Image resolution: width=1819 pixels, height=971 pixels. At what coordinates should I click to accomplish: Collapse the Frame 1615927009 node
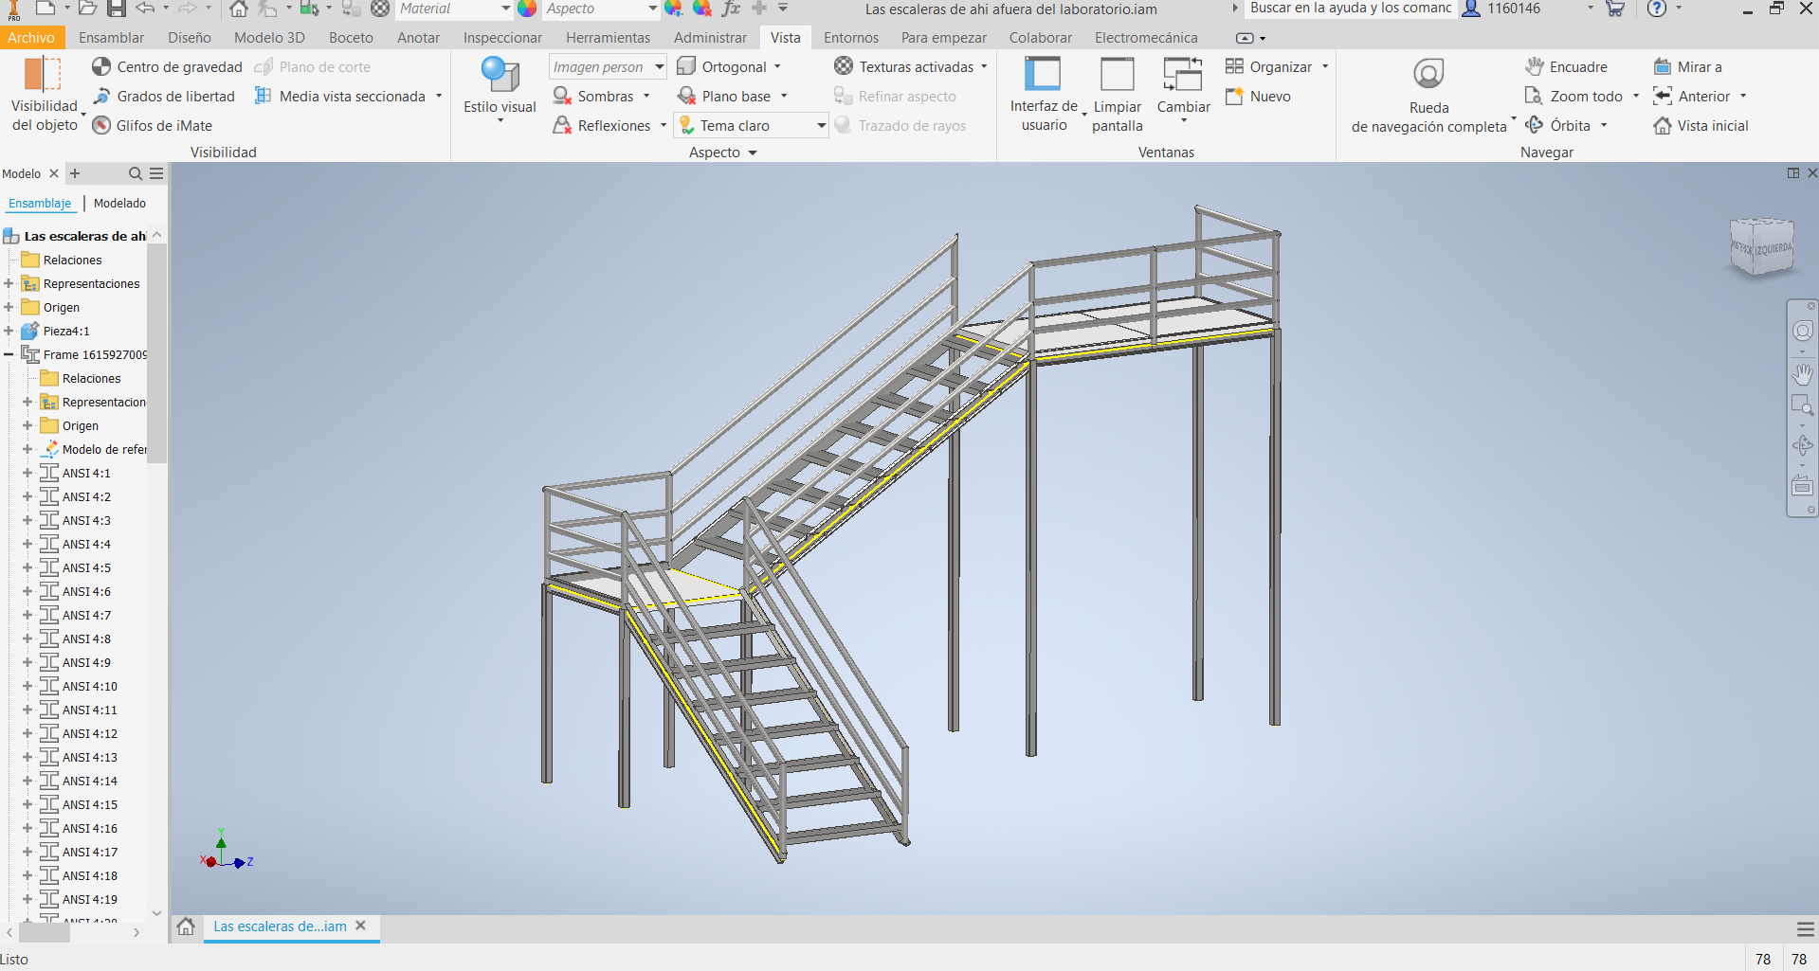tap(9, 355)
